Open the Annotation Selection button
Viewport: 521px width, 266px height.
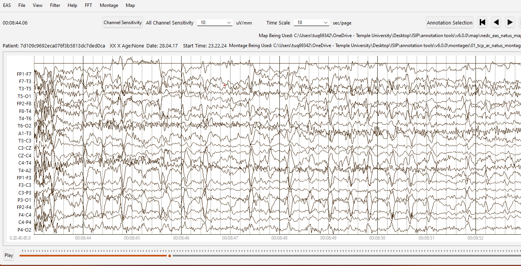450,23
